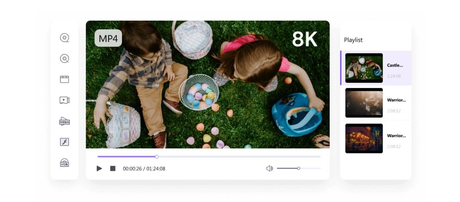
Task: Select the video camera play icon
Action: 65,100
